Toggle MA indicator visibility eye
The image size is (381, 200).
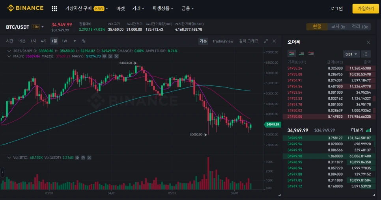click(x=104, y=56)
